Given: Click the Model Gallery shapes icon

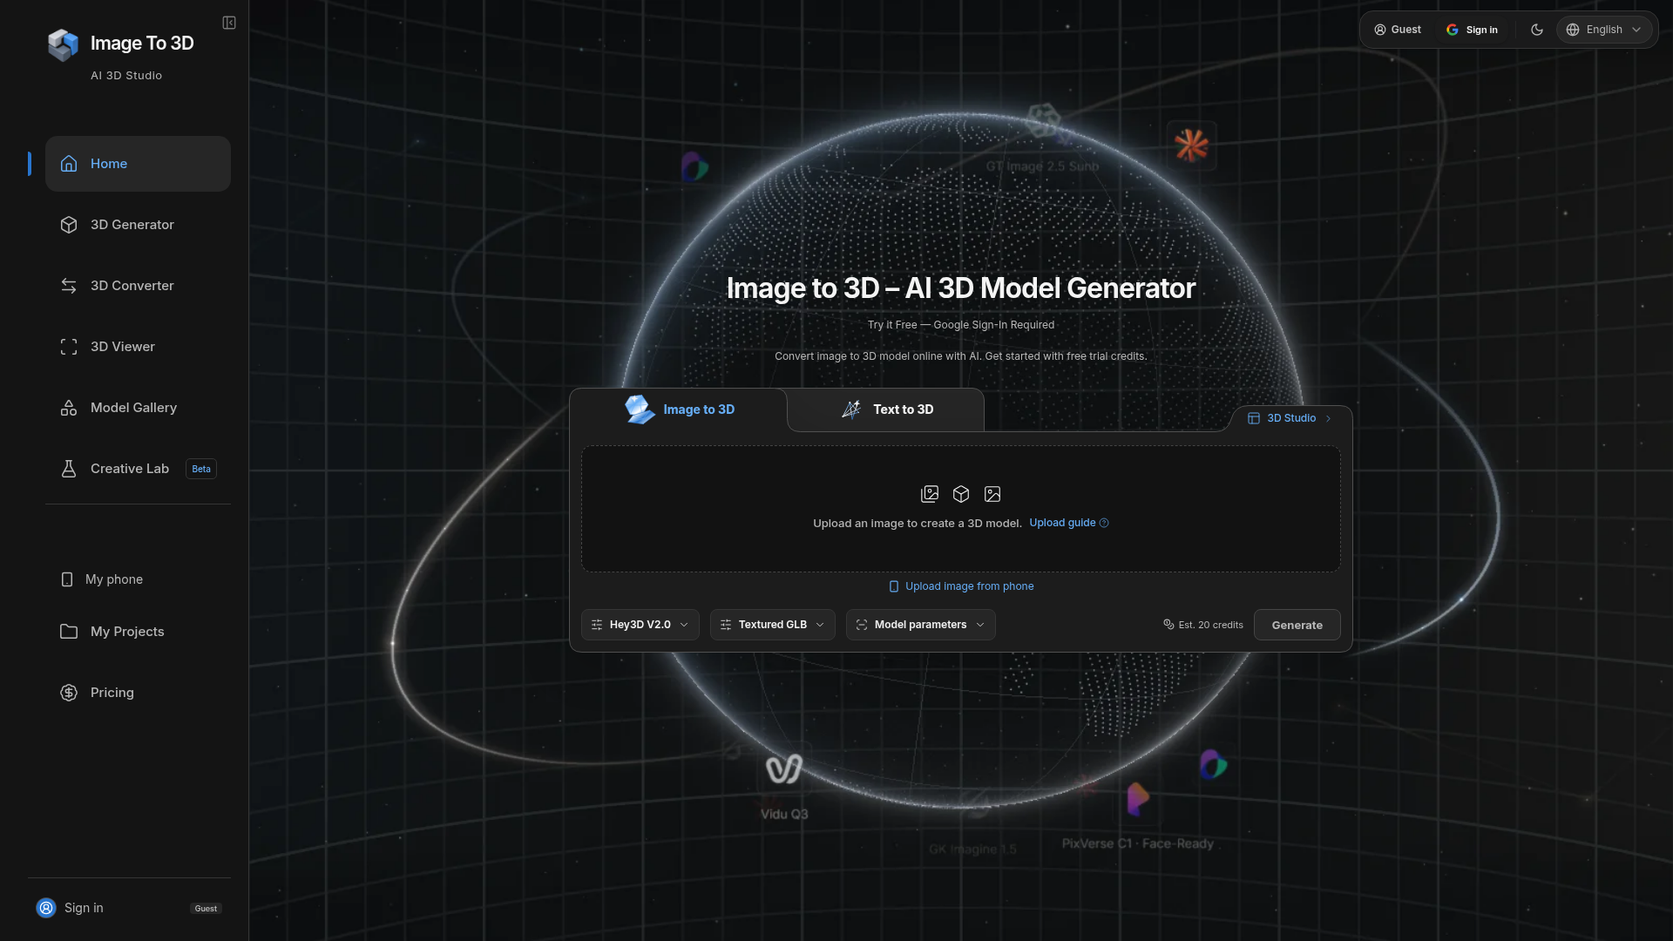Looking at the screenshot, I should coord(69,408).
